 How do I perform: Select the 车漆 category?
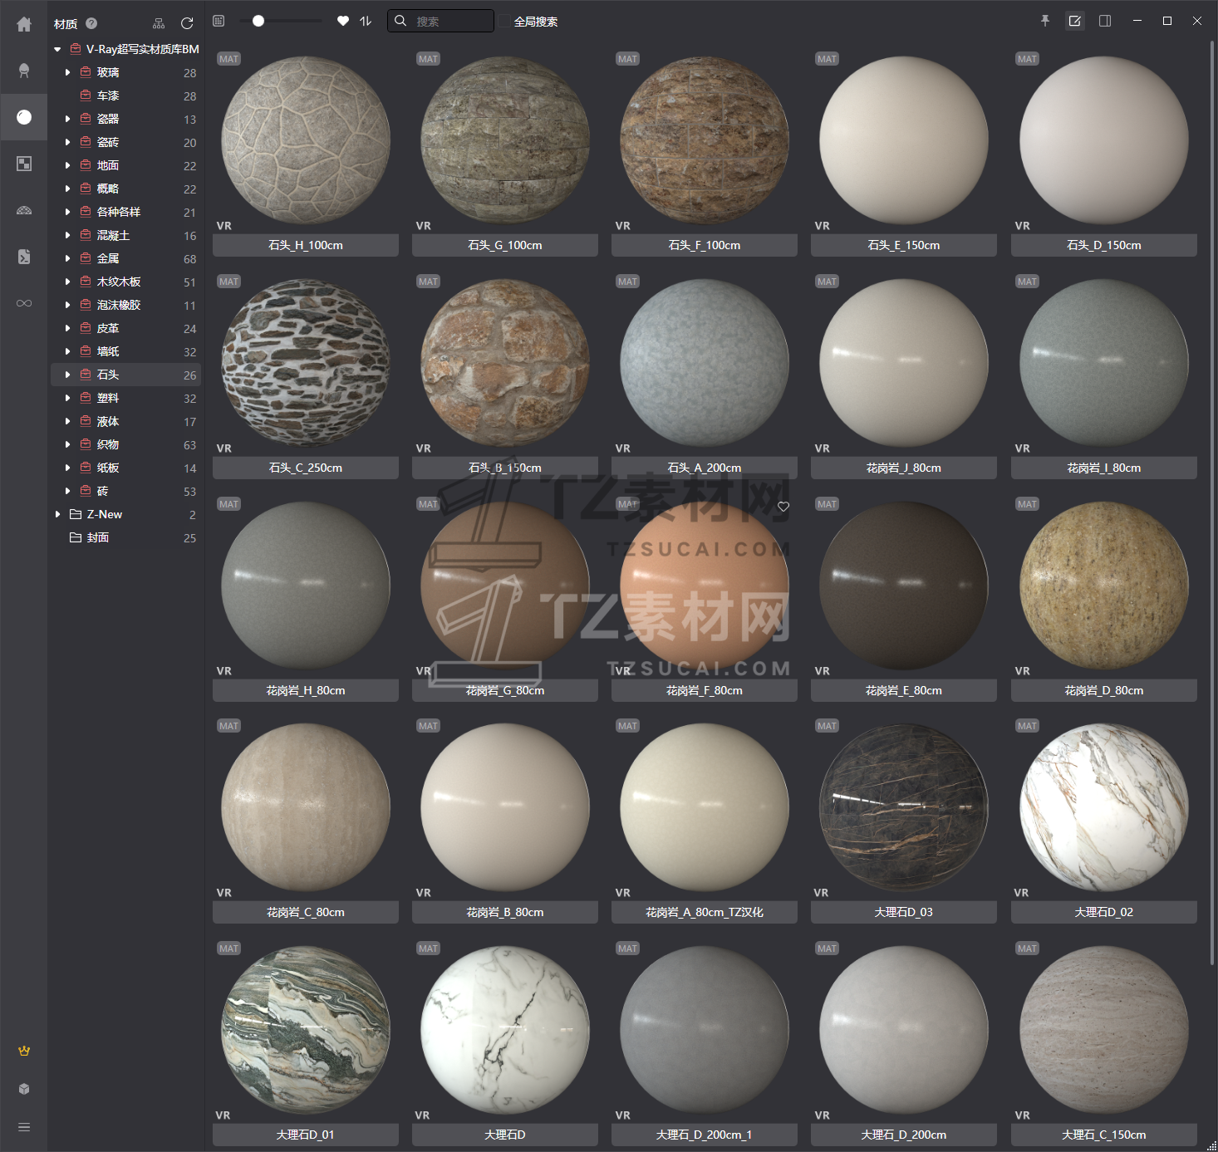pyautogui.click(x=125, y=96)
